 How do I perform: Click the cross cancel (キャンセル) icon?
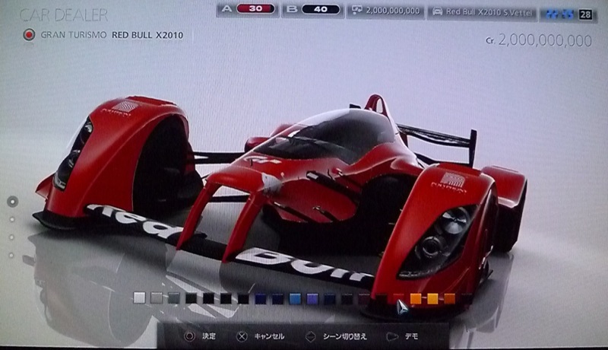(x=241, y=335)
